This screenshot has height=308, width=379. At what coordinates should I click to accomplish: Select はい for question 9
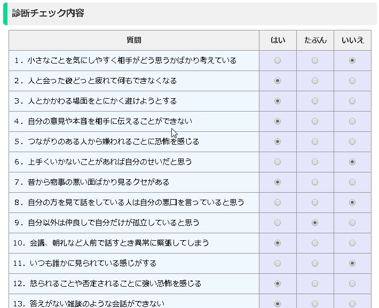pos(278,223)
